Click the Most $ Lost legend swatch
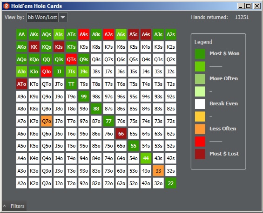 pos(200,154)
